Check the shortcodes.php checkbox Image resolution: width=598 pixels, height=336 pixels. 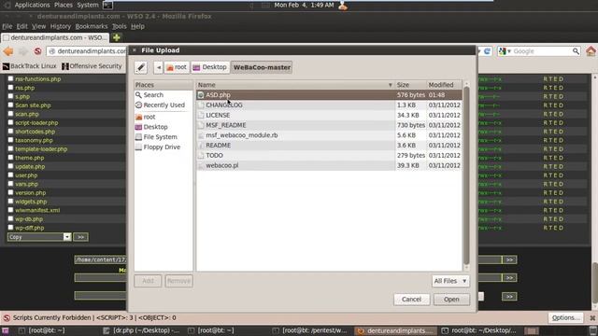(10, 132)
